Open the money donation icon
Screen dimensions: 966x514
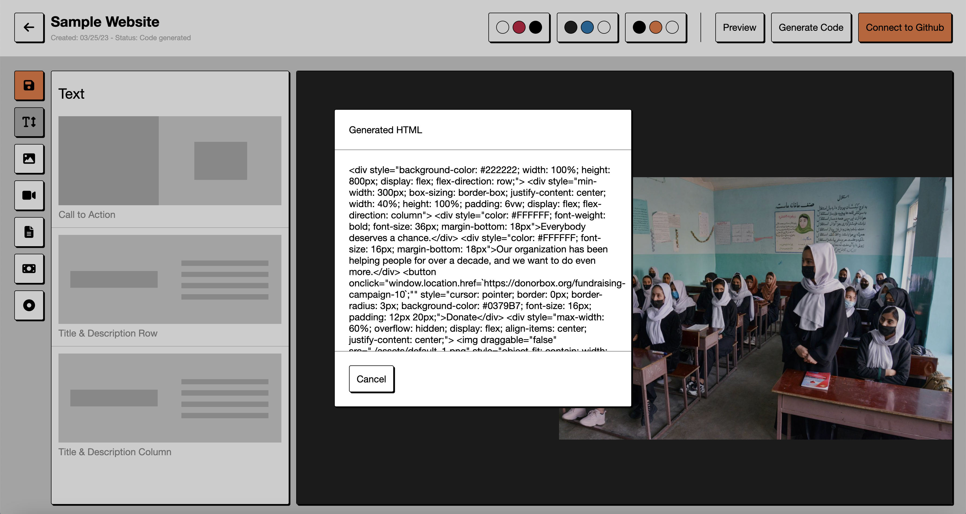[x=29, y=269]
